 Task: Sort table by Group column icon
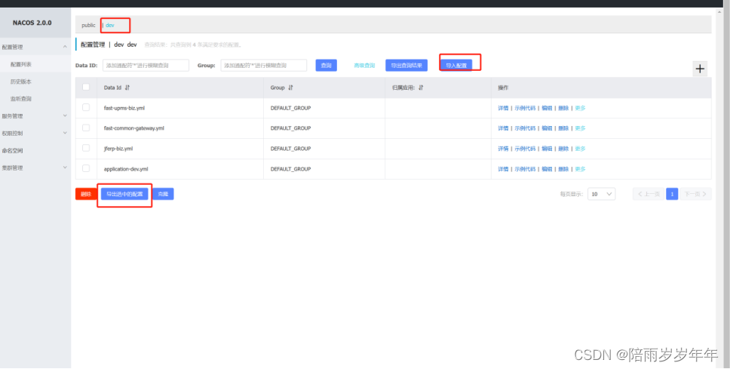(x=290, y=88)
